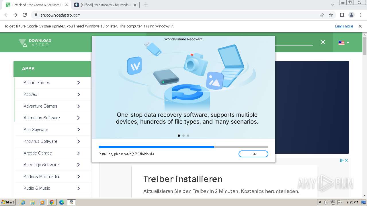
Task: Open File Explorer from taskbar
Action: [32, 202]
